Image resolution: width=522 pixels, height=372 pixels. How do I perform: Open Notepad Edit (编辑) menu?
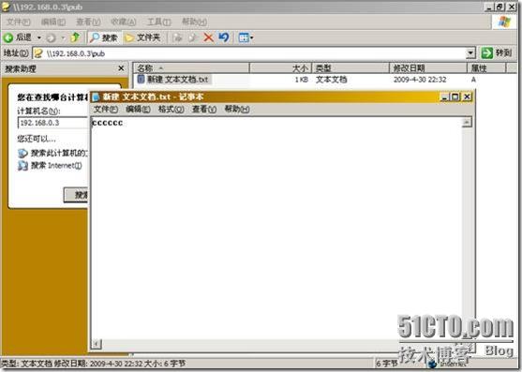coord(138,109)
